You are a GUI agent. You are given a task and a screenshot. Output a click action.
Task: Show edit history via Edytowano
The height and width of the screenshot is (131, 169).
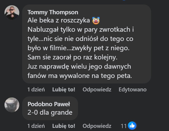(x=132, y=90)
